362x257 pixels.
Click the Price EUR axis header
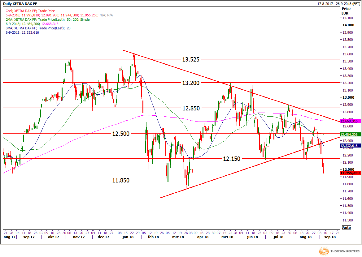(x=346, y=11)
